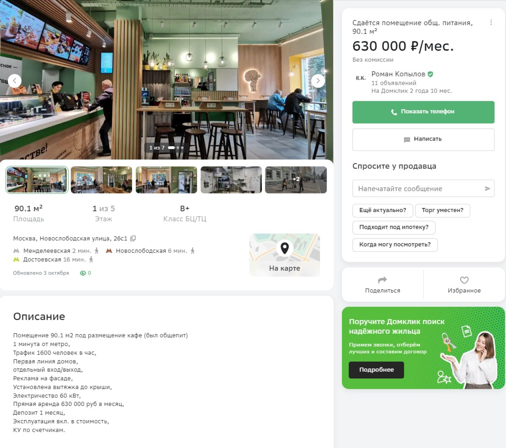Open the map preview На карте
The width and height of the screenshot is (506, 448).
tap(285, 255)
